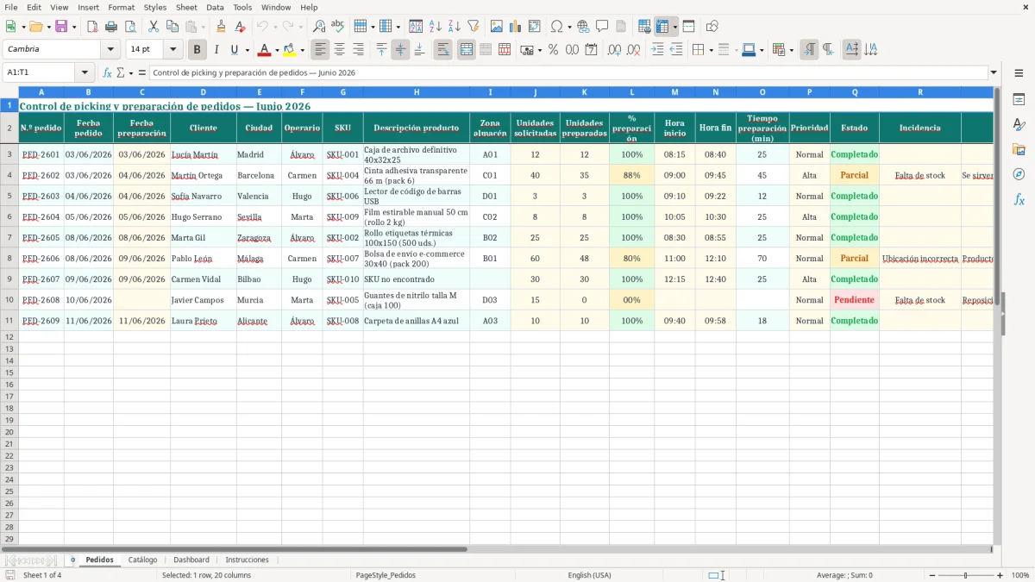Image resolution: width=1035 pixels, height=582 pixels.
Task: Toggle Align Left
Action: coord(321,50)
